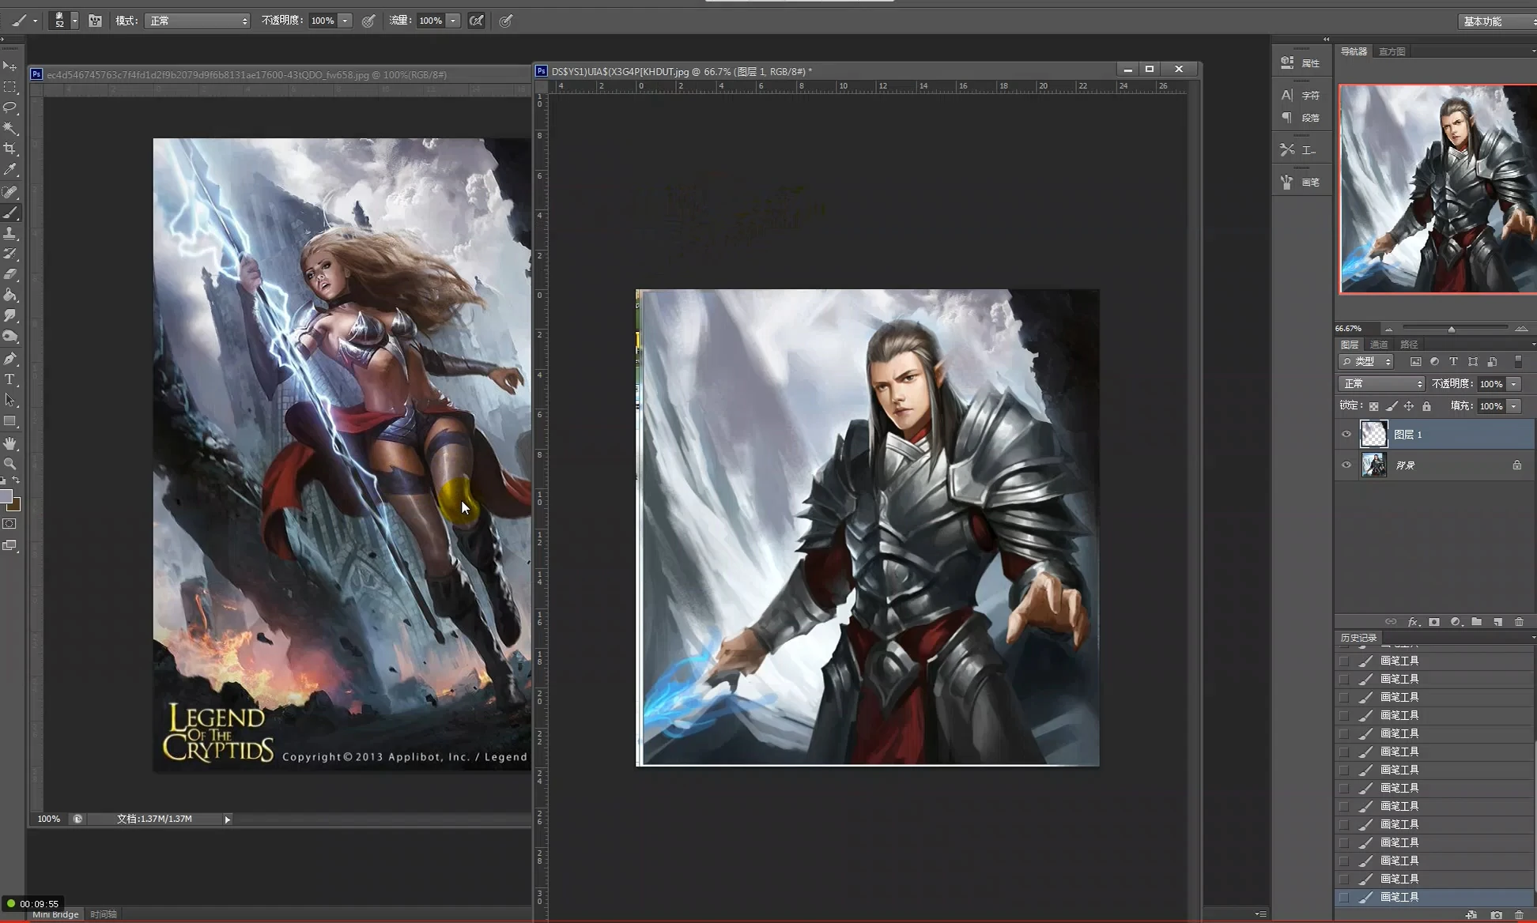Image resolution: width=1537 pixels, height=923 pixels.
Task: Switch to the 路径 tab
Action: click(1409, 344)
